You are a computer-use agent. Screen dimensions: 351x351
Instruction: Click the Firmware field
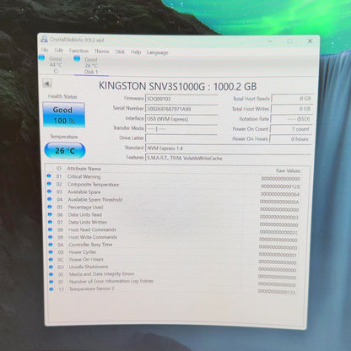coord(181,99)
